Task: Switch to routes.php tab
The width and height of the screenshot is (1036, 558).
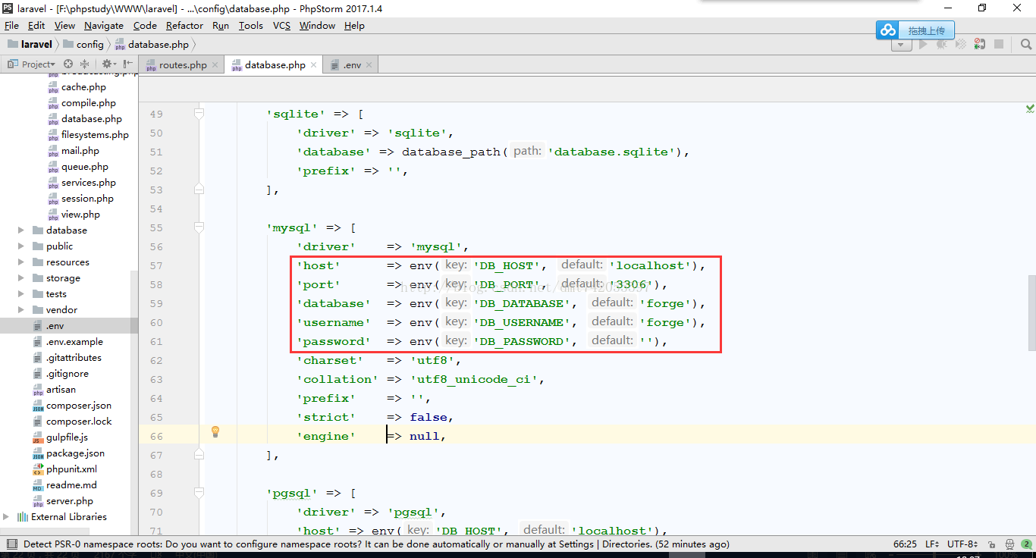Action: (181, 65)
